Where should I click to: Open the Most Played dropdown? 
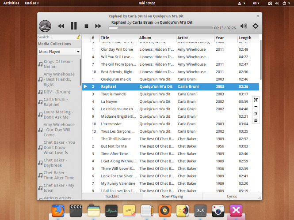click(x=59, y=52)
